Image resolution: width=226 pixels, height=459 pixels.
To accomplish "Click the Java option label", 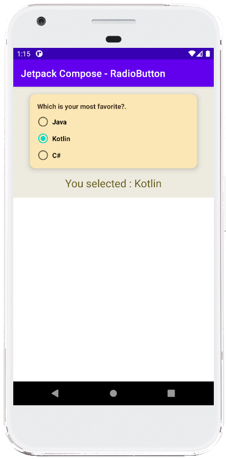I will 59,122.
